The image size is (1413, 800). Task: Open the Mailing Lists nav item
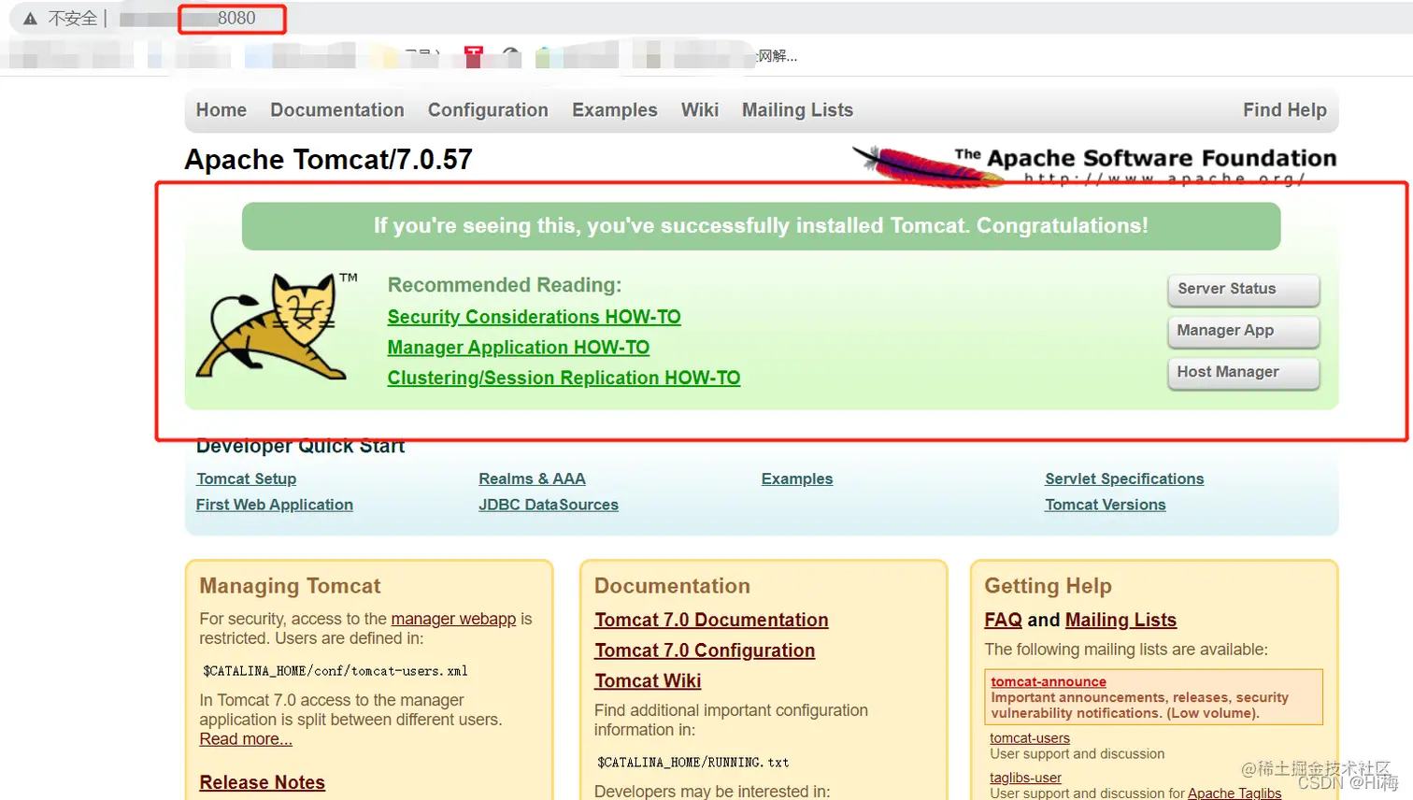coord(797,110)
